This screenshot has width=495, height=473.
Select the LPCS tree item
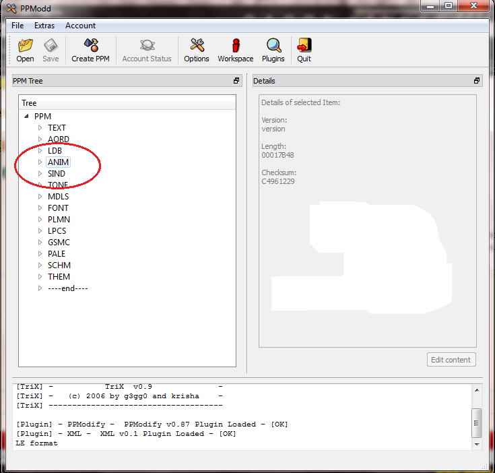coord(57,231)
